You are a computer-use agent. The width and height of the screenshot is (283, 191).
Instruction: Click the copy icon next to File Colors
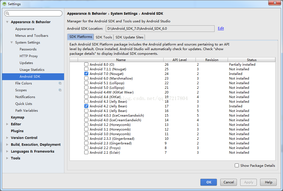[x=60, y=83]
